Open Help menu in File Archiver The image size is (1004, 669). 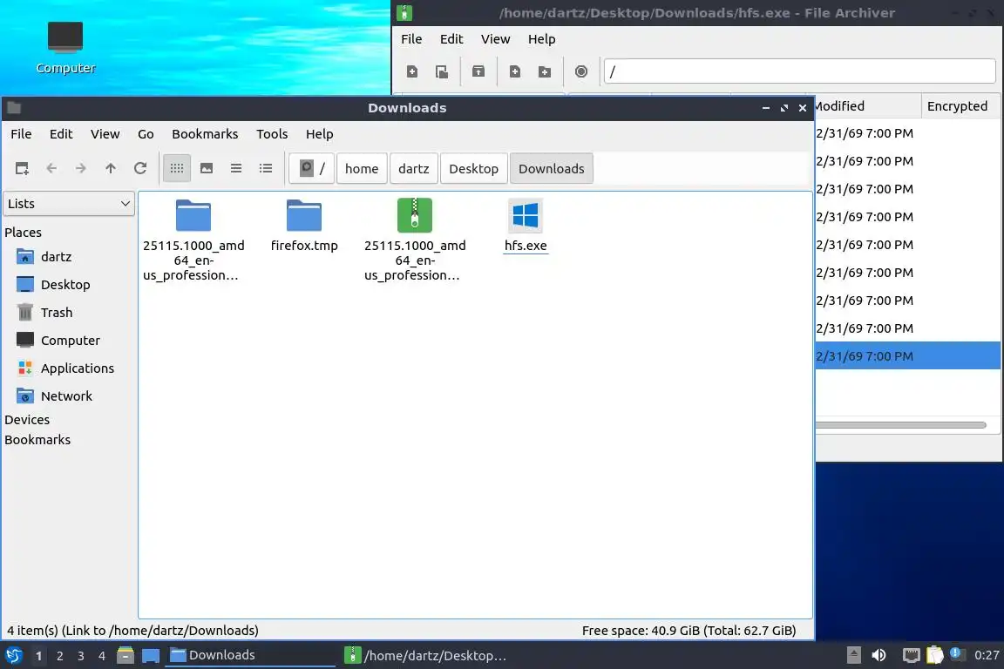[x=542, y=39]
